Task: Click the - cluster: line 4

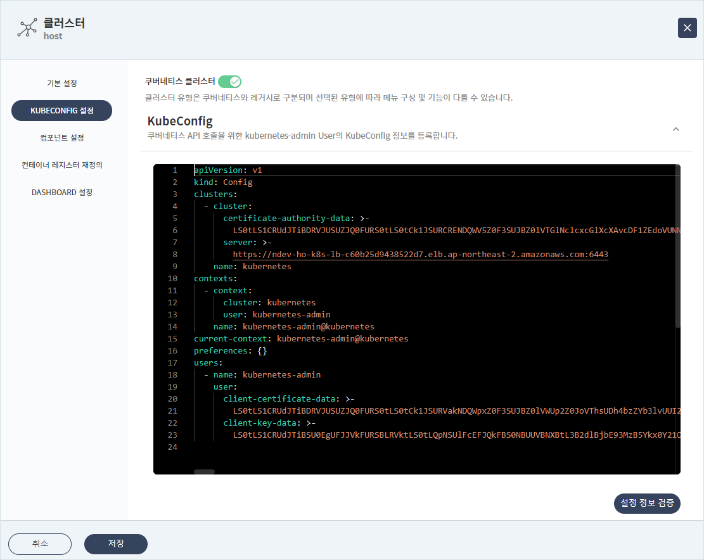Action: [x=228, y=207]
